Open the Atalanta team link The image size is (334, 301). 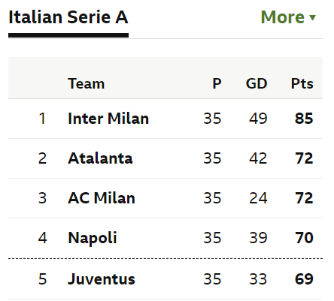point(100,158)
